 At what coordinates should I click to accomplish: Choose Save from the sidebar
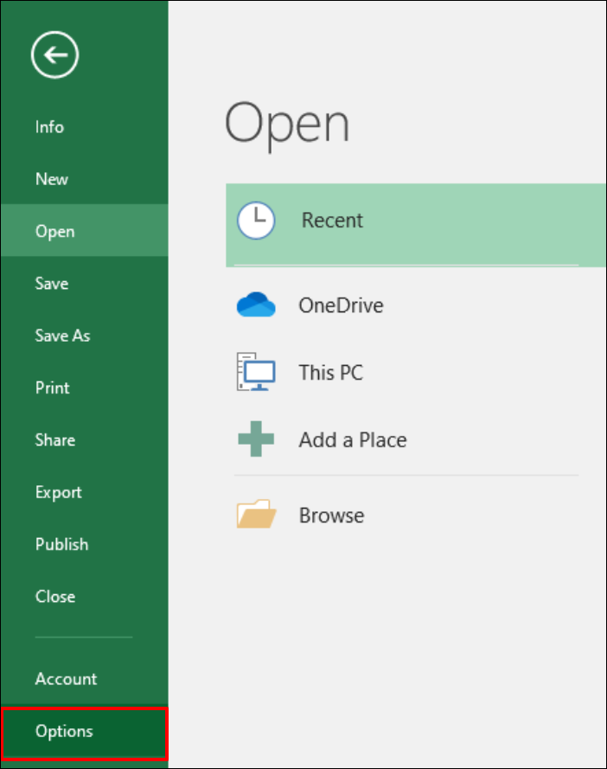[x=52, y=284]
